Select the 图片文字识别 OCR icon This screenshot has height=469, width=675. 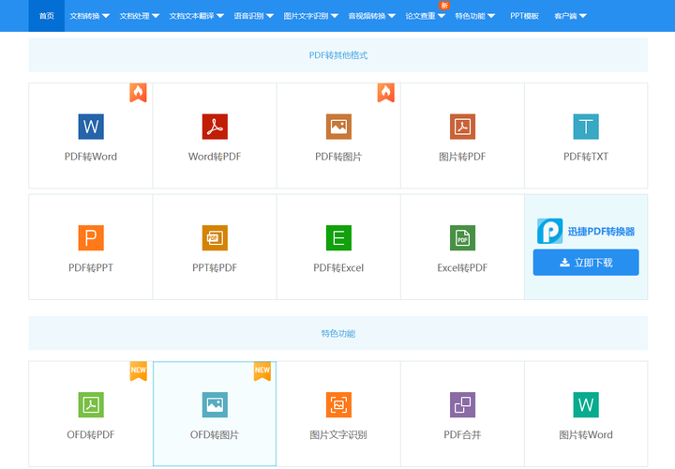tap(338, 405)
